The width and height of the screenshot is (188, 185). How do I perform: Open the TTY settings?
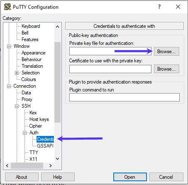click(x=34, y=153)
